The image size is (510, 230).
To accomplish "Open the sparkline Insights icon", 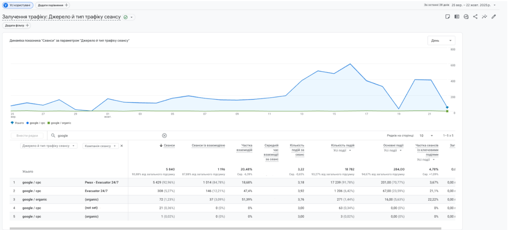I will 484,17.
